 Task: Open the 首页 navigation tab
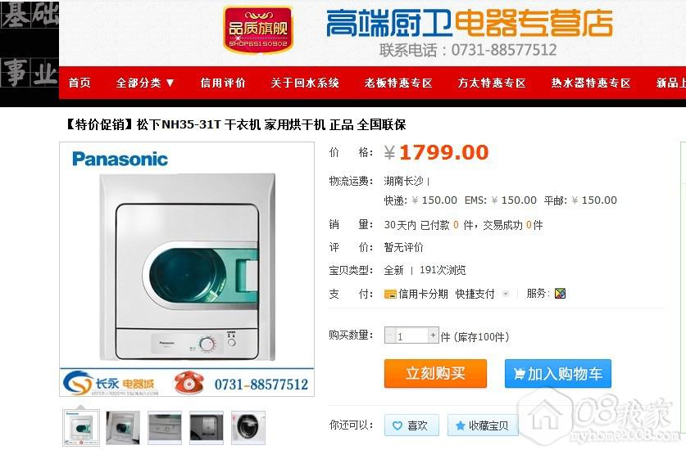click(80, 83)
